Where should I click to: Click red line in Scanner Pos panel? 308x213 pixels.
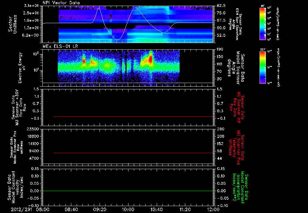click(x=133, y=153)
